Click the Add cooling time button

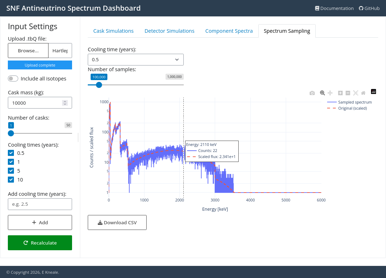coord(40,222)
